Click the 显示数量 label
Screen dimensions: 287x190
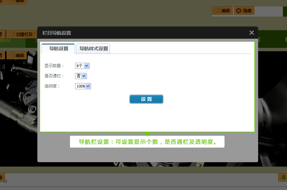[54, 66]
